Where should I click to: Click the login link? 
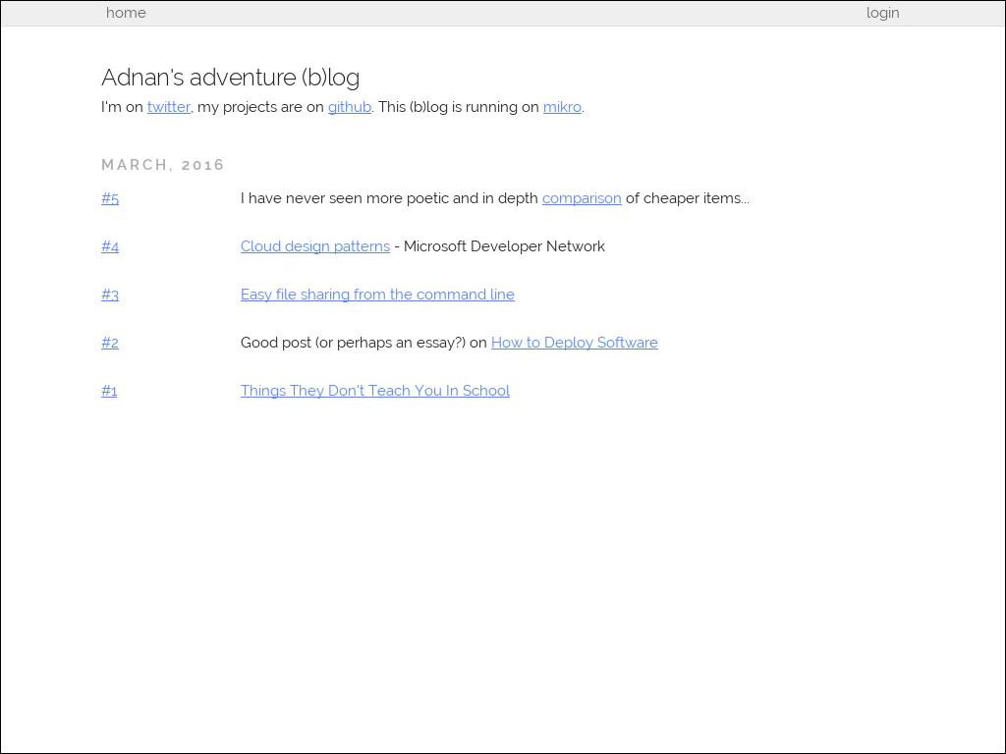coord(882,13)
